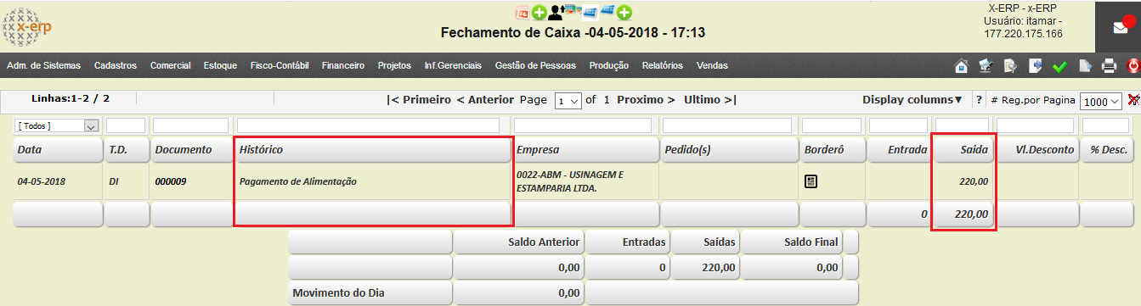
Task: Expand Display columns menu
Action: click(912, 99)
